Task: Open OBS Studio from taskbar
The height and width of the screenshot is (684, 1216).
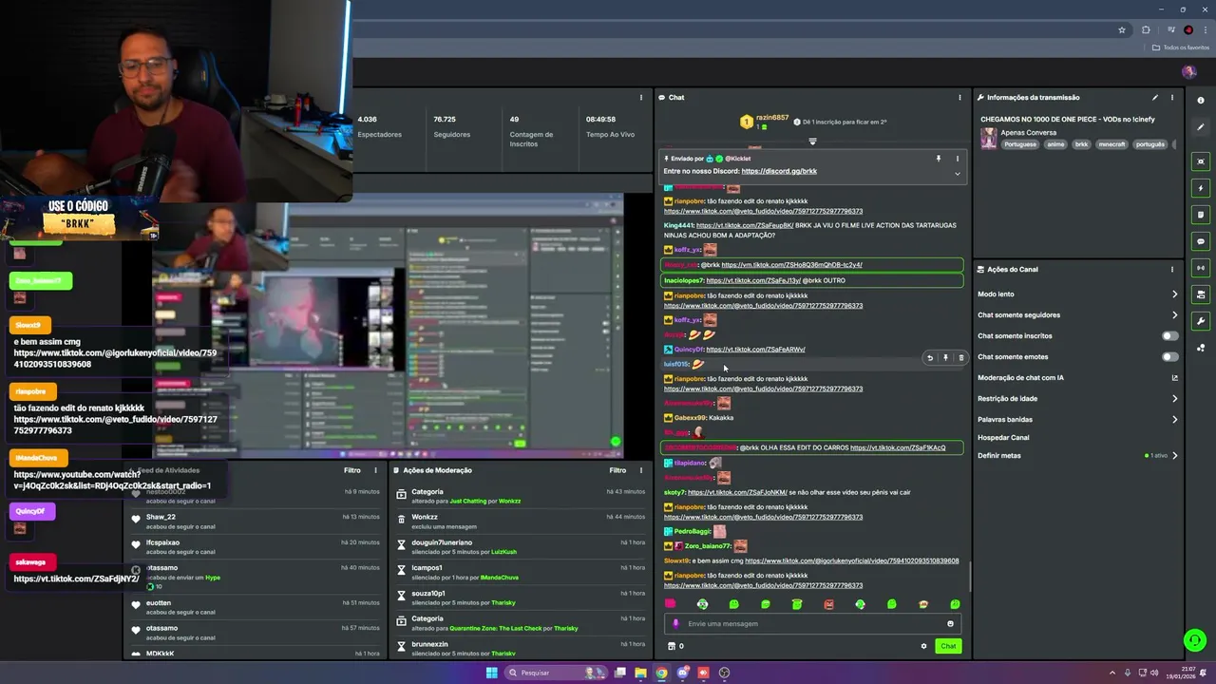Action: (x=725, y=673)
